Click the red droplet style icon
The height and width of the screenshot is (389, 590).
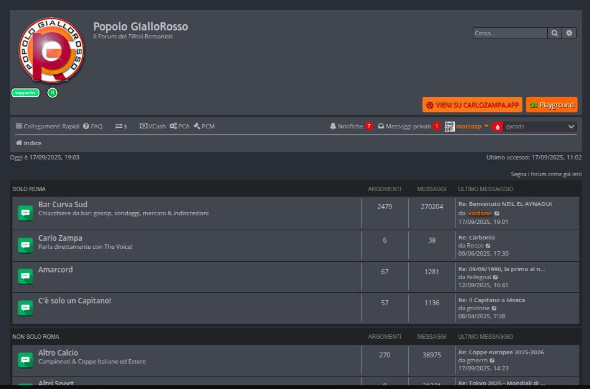coord(497,127)
